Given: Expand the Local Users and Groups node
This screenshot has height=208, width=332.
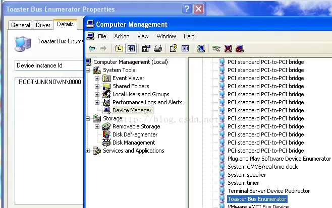Looking at the screenshot, I should pyautogui.click(x=97, y=94).
